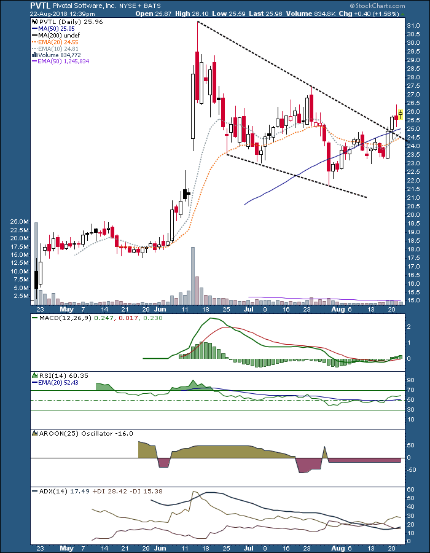Click the EMA(10) 24.81 legend entry
The height and width of the screenshot is (553, 430).
click(x=58, y=49)
